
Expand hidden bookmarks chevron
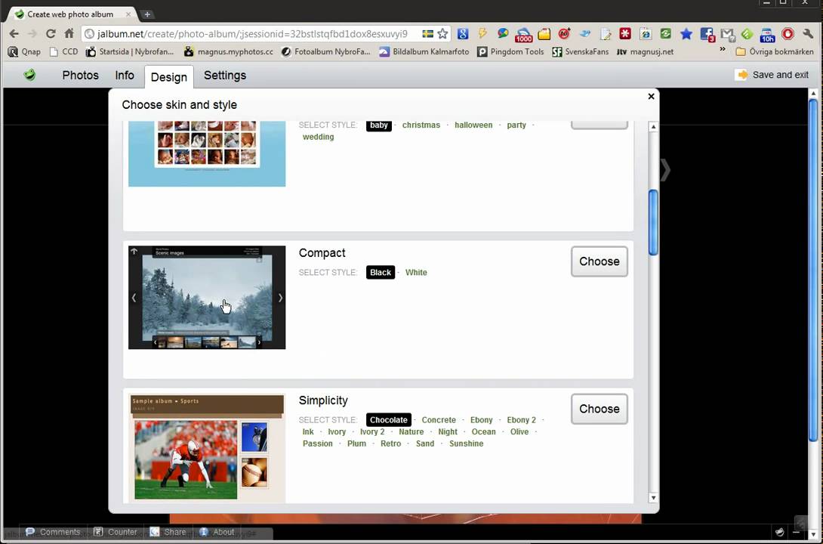point(723,49)
